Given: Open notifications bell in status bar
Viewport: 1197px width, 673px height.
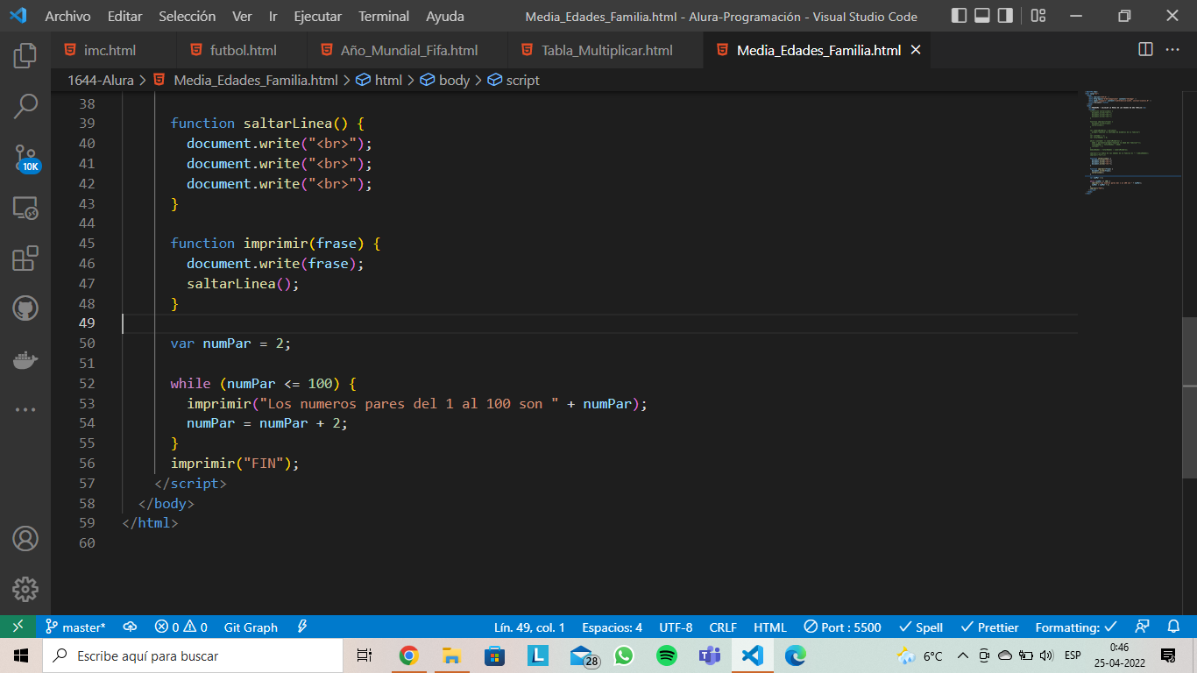Looking at the screenshot, I should (1174, 627).
